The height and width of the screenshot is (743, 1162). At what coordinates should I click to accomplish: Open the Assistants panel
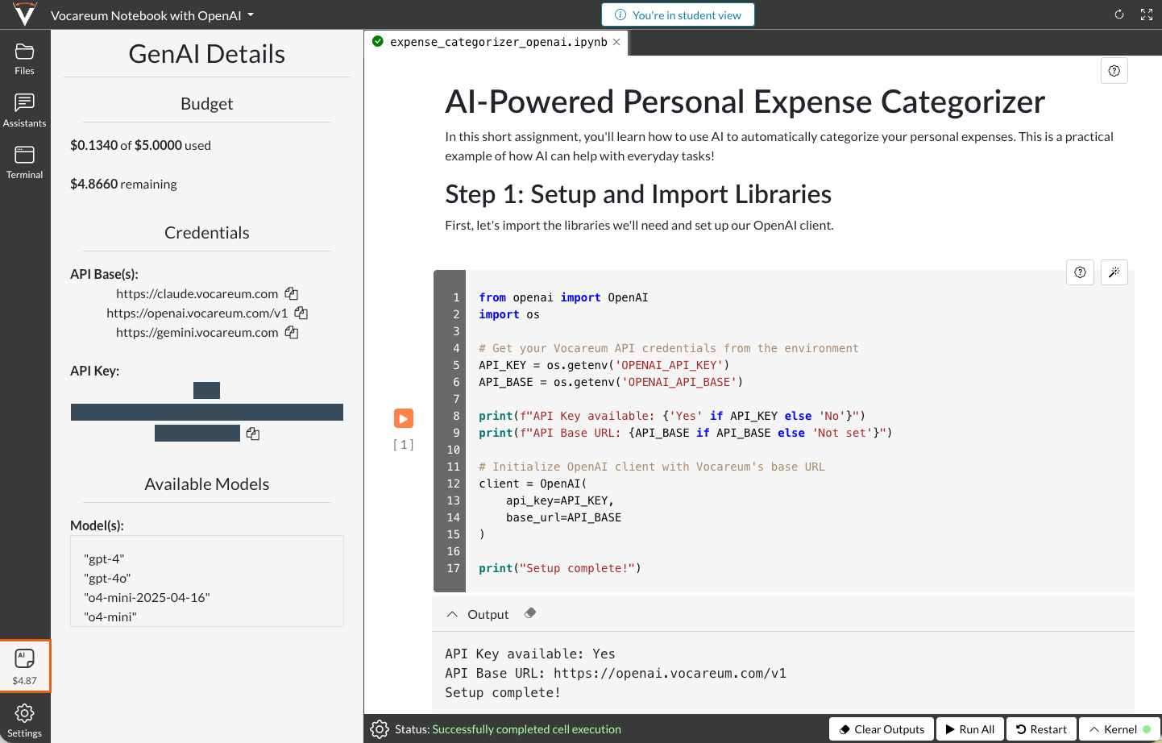[x=24, y=110]
